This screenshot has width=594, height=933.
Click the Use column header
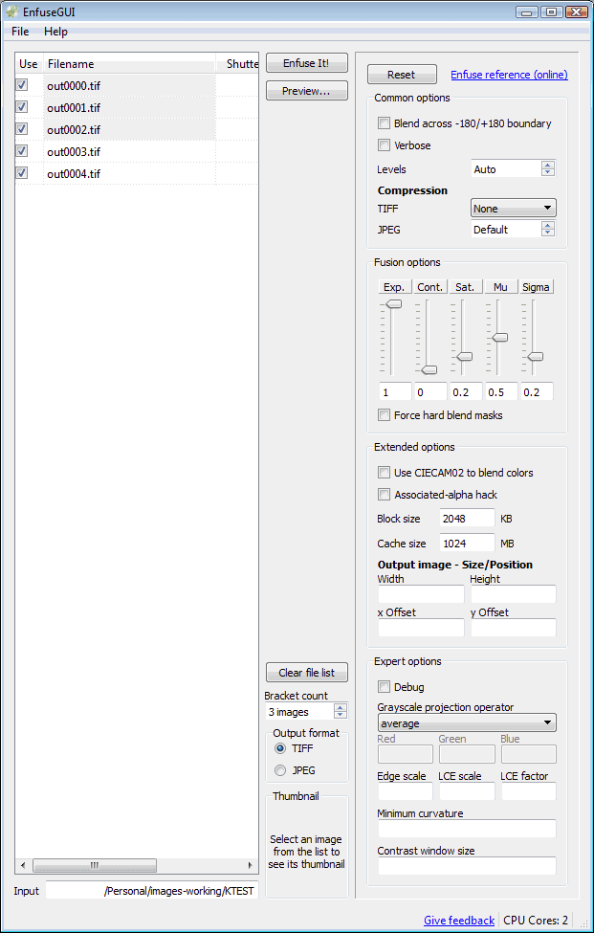[29, 64]
